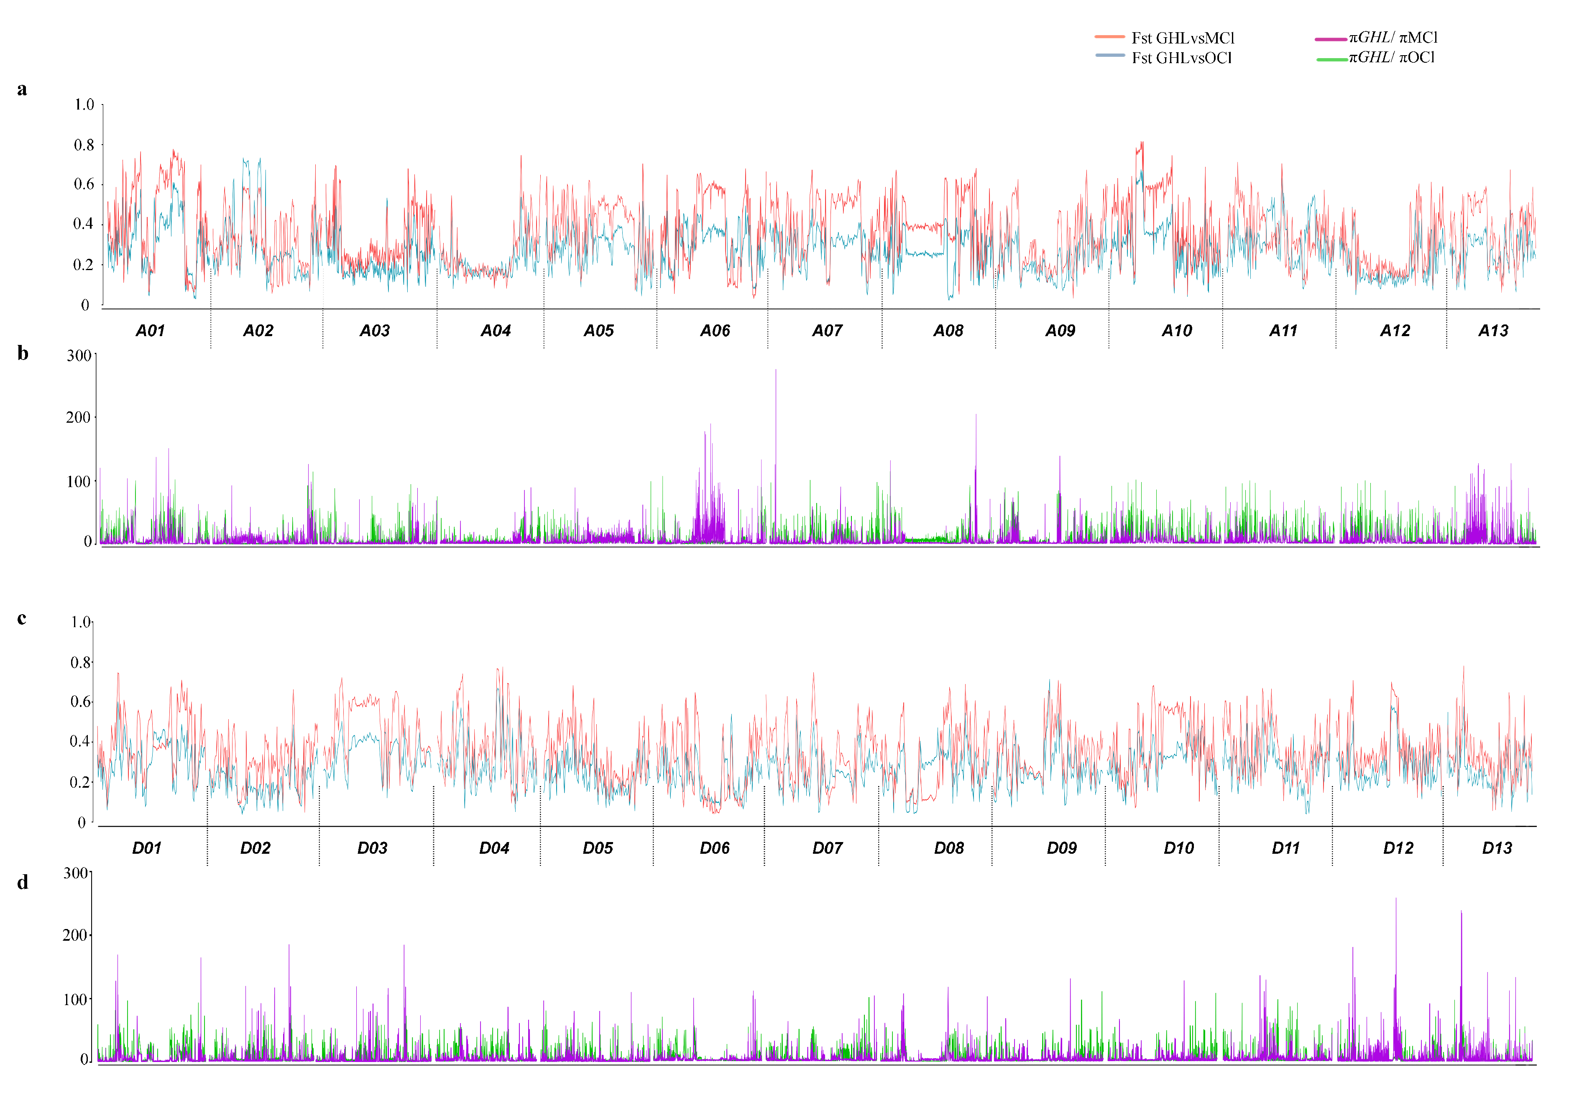1569x1095 pixels.
Task: Click the panel d letter label
Action: (23, 882)
